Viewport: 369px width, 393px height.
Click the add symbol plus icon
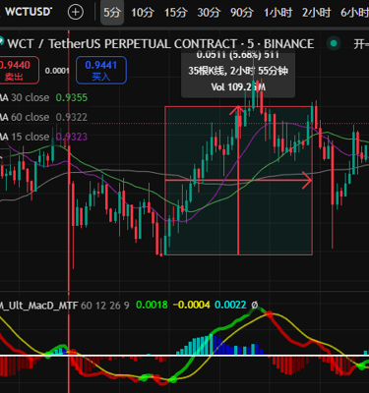[x=75, y=13]
